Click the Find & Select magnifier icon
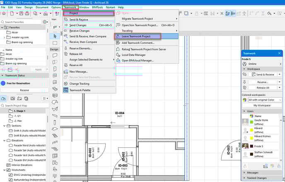The height and width of the screenshot is (182, 285). pyautogui.click(x=269, y=13)
